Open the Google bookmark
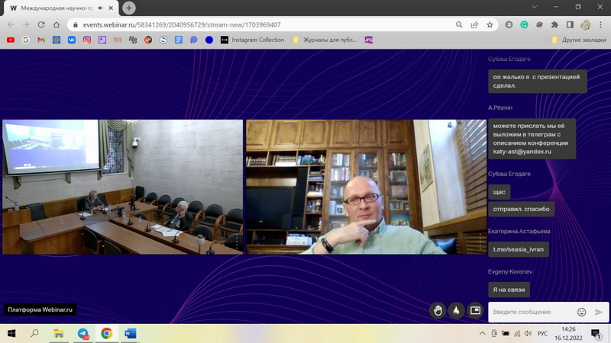This screenshot has width=611, height=343. 26,40
